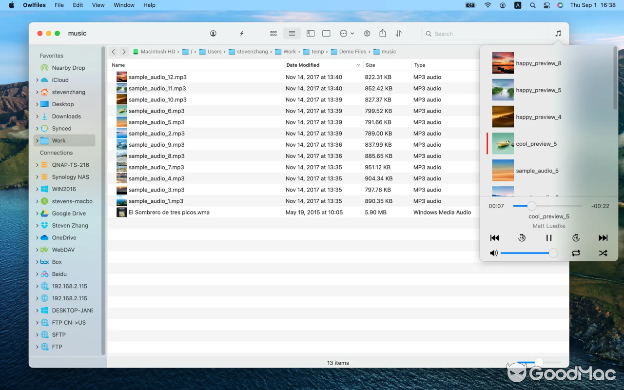This screenshot has width=624, height=390.
Task: Expand the Synology NAS connection
Action: (x=37, y=176)
